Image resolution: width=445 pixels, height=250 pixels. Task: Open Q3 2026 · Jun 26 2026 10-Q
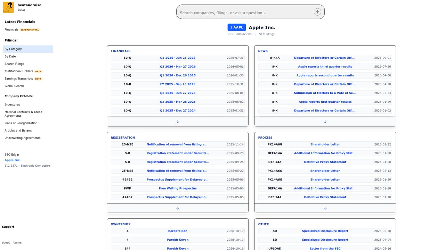pos(178,58)
